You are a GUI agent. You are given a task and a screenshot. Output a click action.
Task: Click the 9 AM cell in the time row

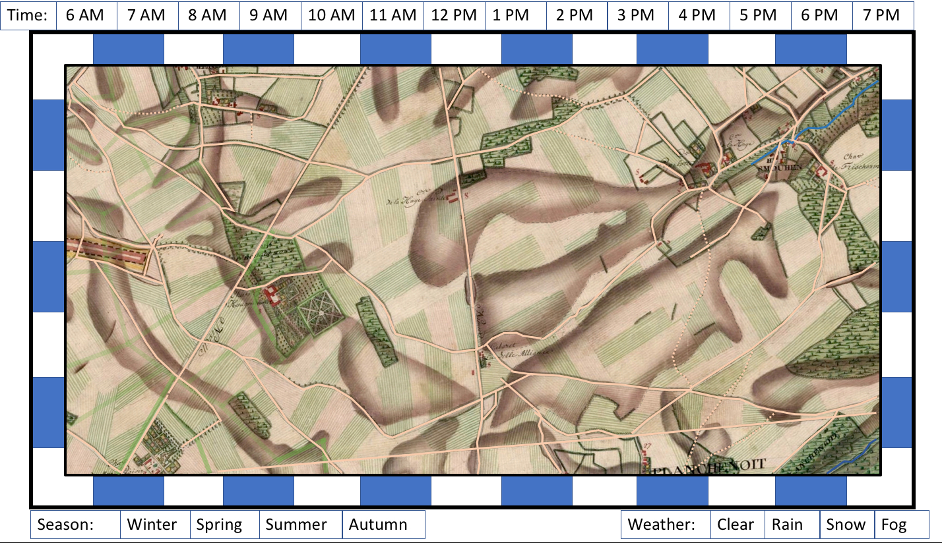click(x=270, y=14)
